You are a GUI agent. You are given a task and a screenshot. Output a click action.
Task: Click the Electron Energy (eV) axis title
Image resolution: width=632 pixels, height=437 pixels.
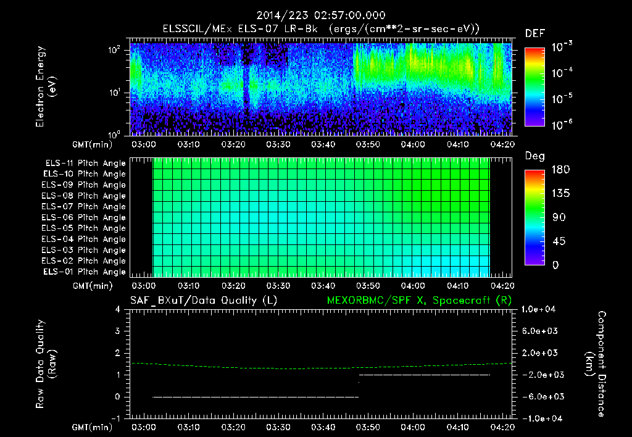tap(46, 86)
